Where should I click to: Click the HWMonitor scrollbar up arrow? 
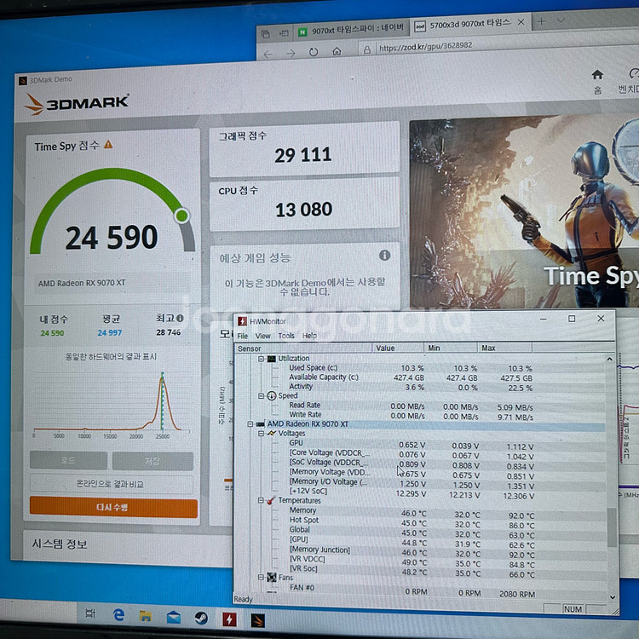pos(609,359)
